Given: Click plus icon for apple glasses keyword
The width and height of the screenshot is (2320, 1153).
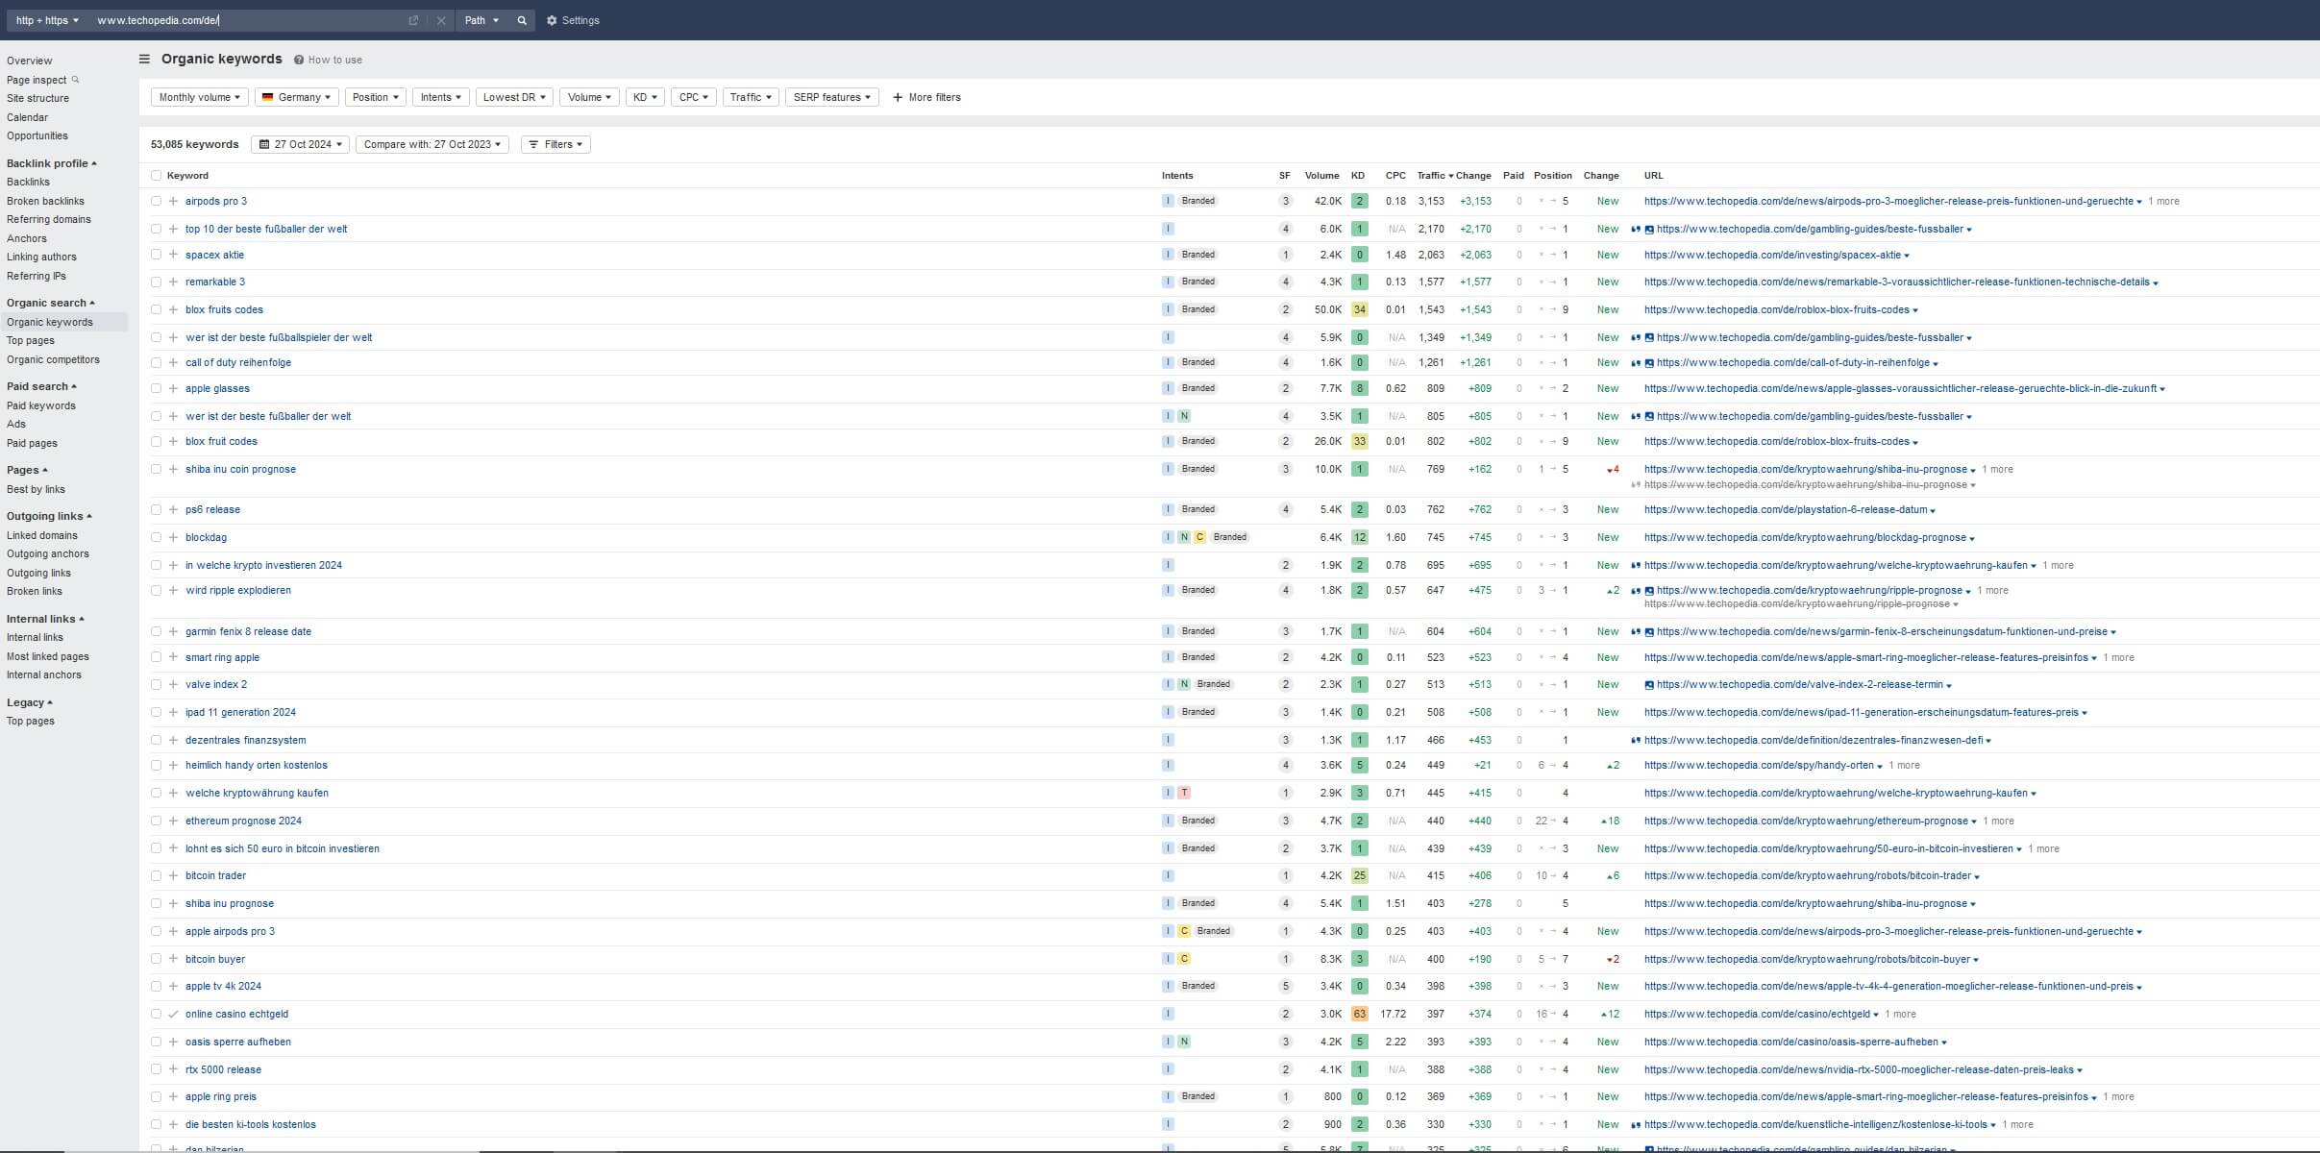Looking at the screenshot, I should [173, 388].
